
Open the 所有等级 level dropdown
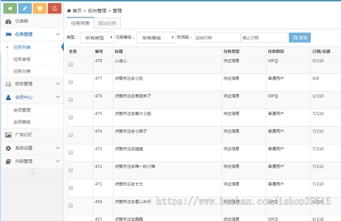click(x=156, y=38)
